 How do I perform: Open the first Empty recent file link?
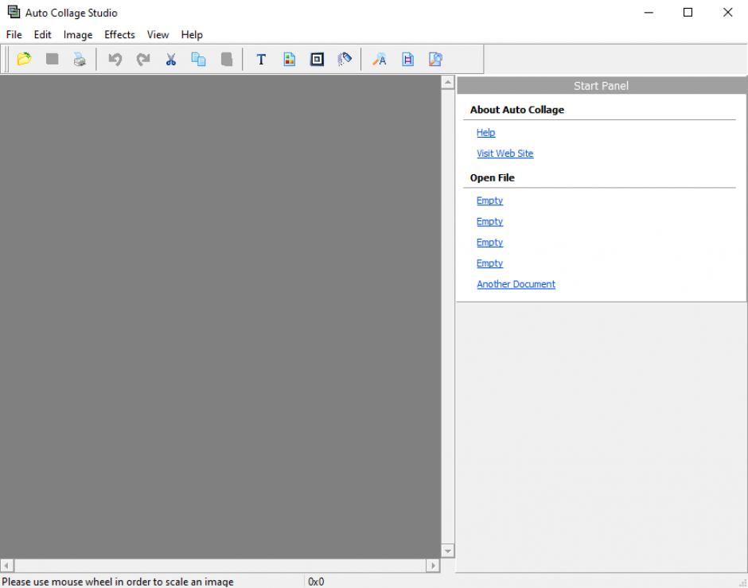click(489, 201)
